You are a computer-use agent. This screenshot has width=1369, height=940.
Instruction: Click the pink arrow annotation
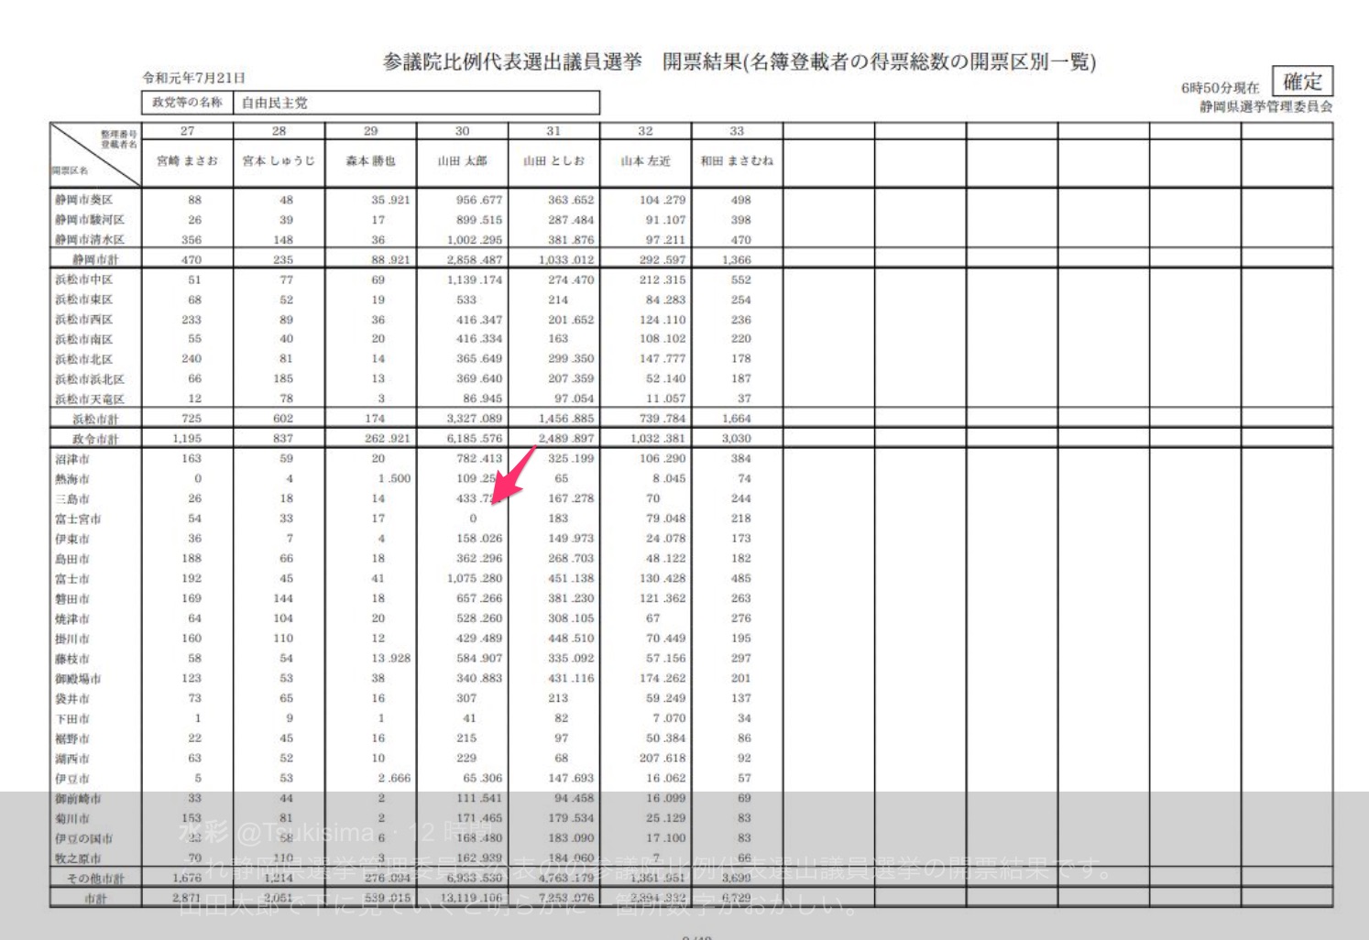click(x=514, y=475)
